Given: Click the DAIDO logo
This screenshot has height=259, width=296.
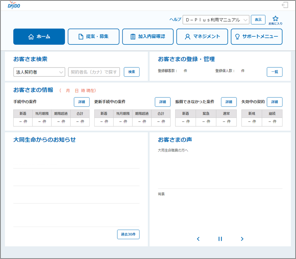Looking at the screenshot, I should point(14,5).
